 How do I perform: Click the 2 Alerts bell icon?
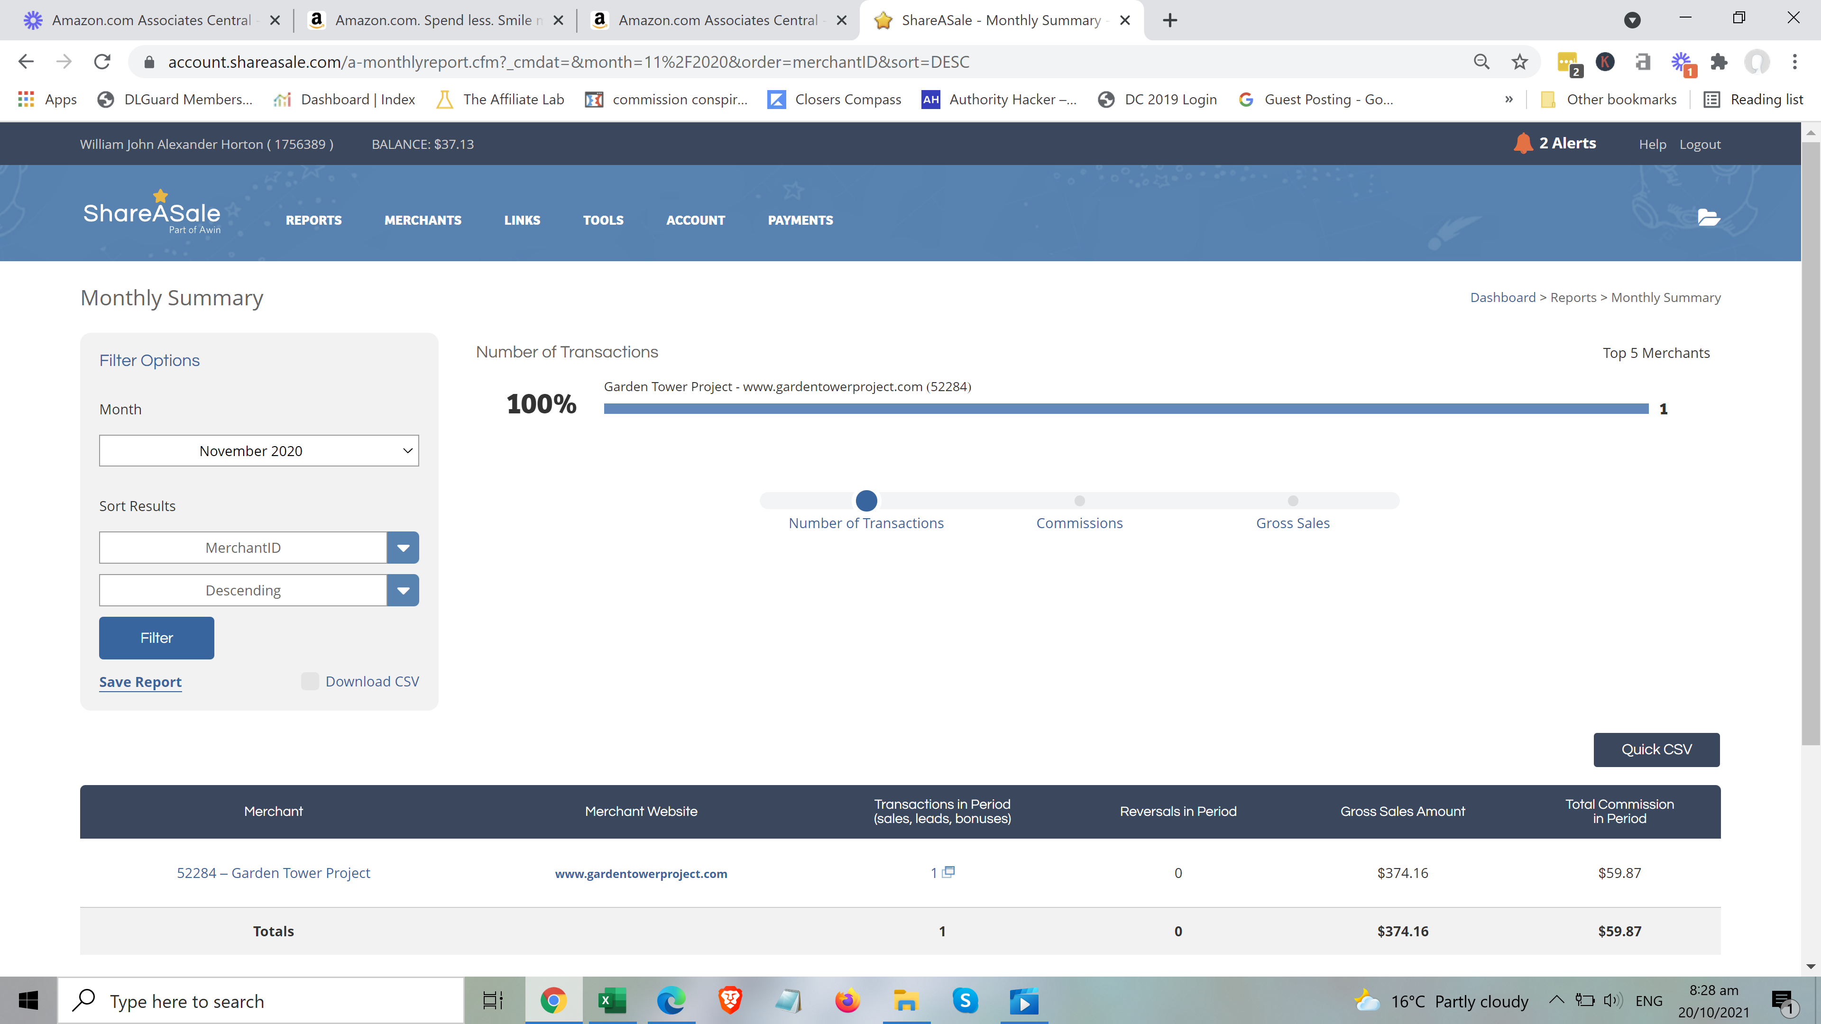pyautogui.click(x=1523, y=144)
